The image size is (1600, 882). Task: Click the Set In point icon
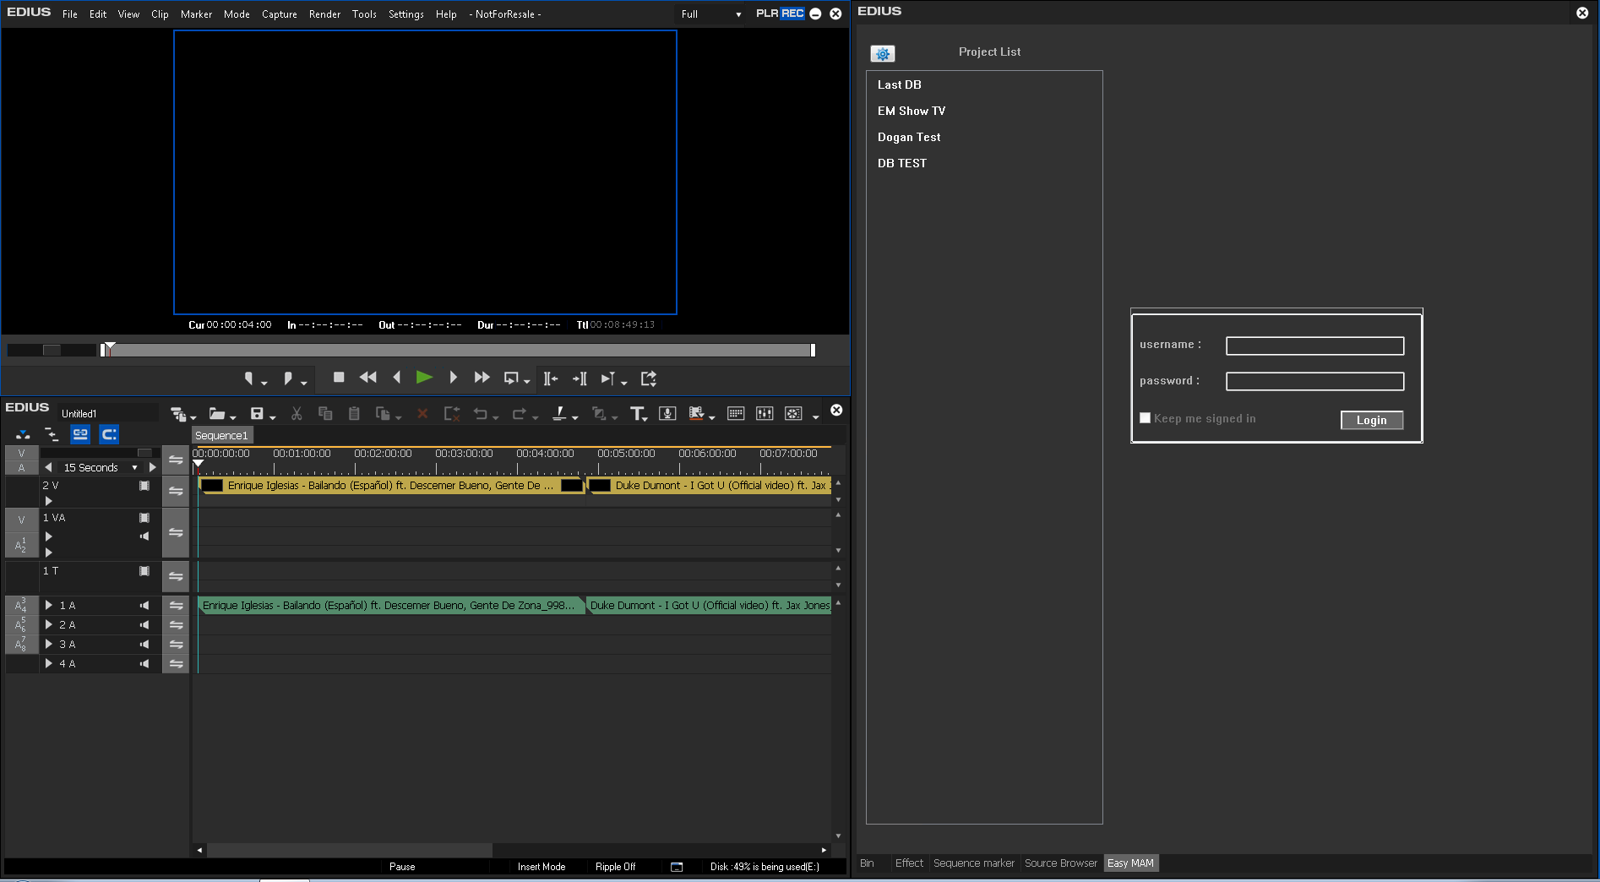[249, 378]
